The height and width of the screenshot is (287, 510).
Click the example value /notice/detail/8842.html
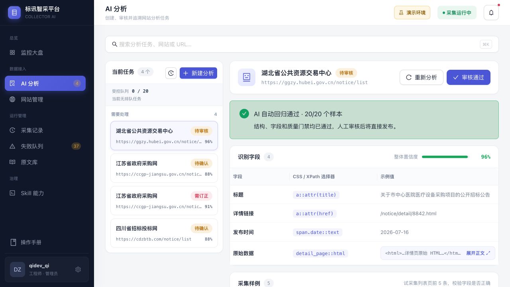point(408,214)
